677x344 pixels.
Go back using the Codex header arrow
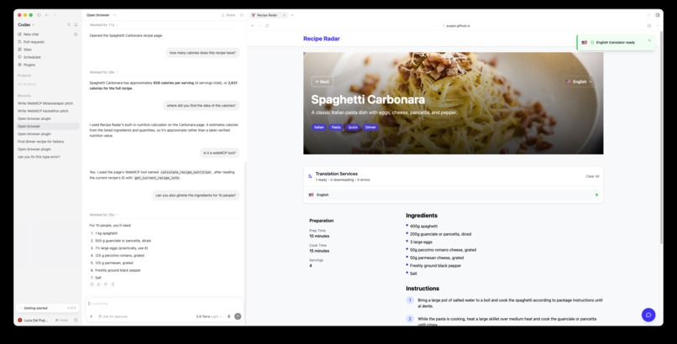coord(47,15)
